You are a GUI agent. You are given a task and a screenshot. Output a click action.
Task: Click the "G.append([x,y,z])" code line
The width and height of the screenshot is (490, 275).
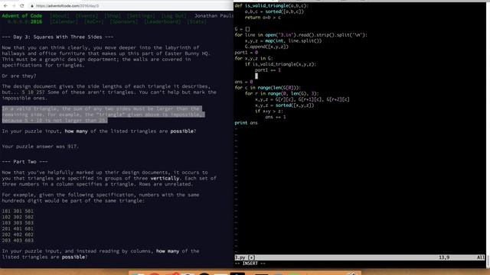pyautogui.click(x=266, y=47)
